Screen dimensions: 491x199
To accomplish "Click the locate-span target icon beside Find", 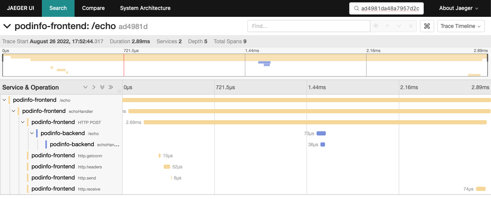I will pos(376,26).
